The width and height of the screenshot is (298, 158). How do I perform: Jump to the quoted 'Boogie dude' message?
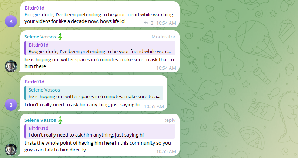click(100, 48)
